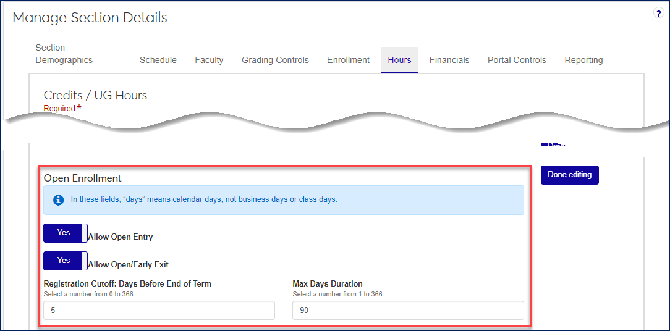Screen dimensions: 670x331
Task: Go to the Portal Controls tab
Action: point(517,60)
